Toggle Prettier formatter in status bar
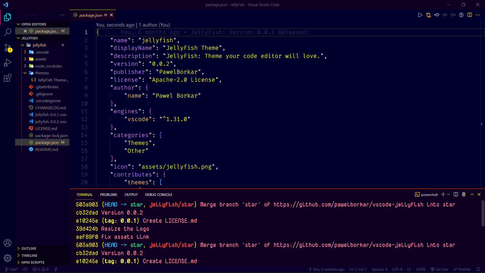 tap(462, 269)
